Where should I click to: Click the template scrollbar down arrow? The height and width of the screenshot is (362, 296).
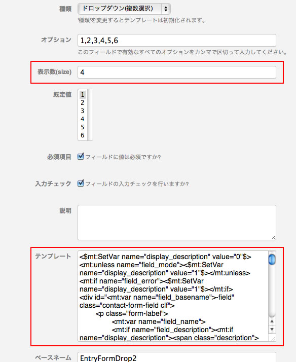272,329
